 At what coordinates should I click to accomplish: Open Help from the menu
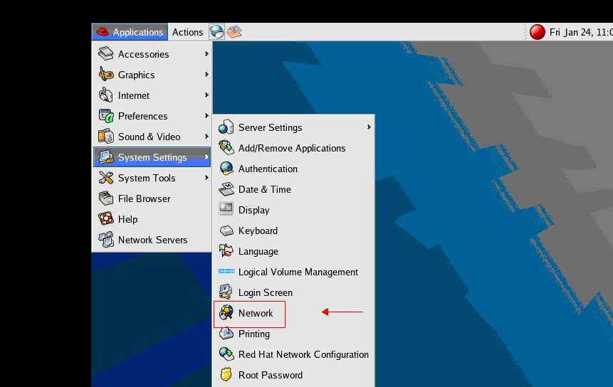(152, 219)
